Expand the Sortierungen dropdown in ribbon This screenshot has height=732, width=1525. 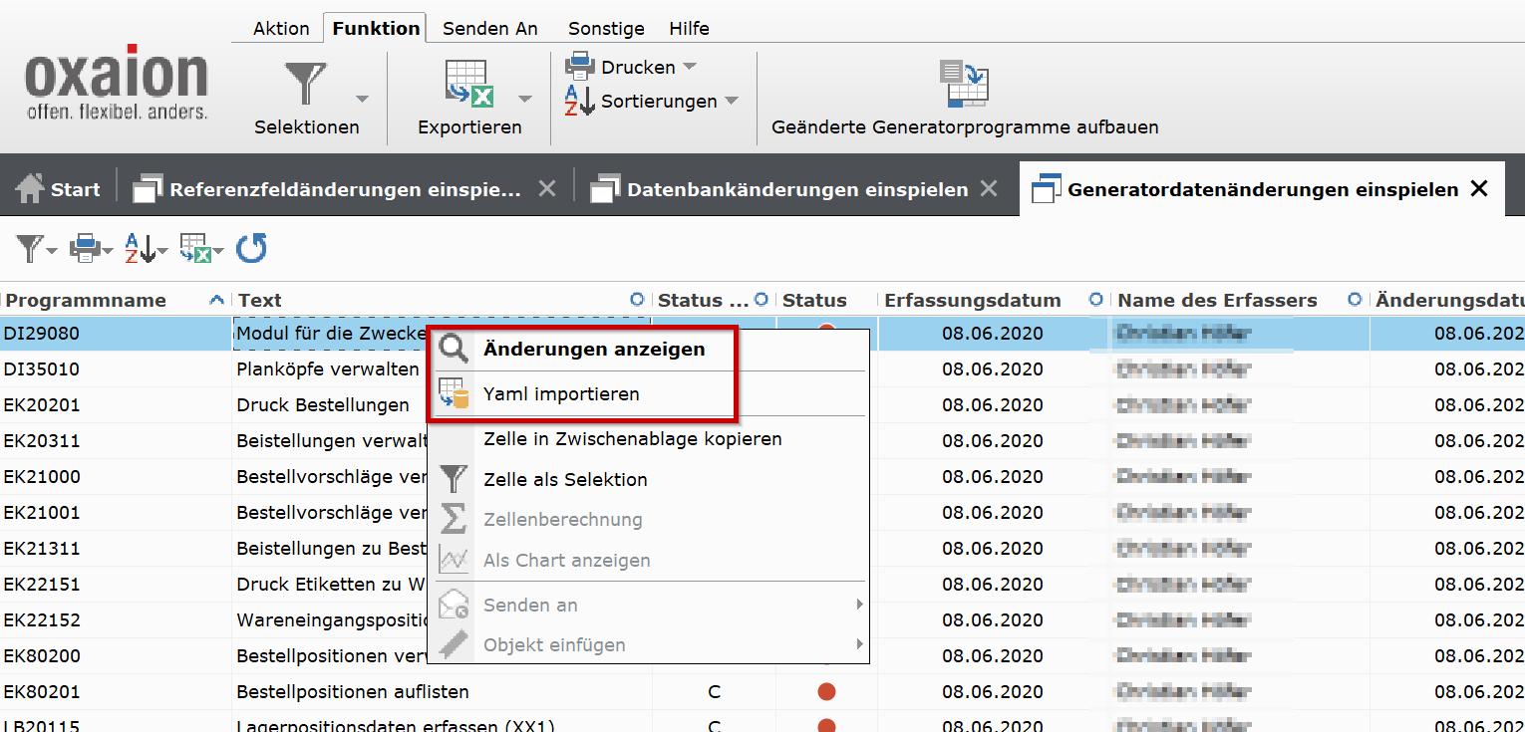tap(731, 101)
